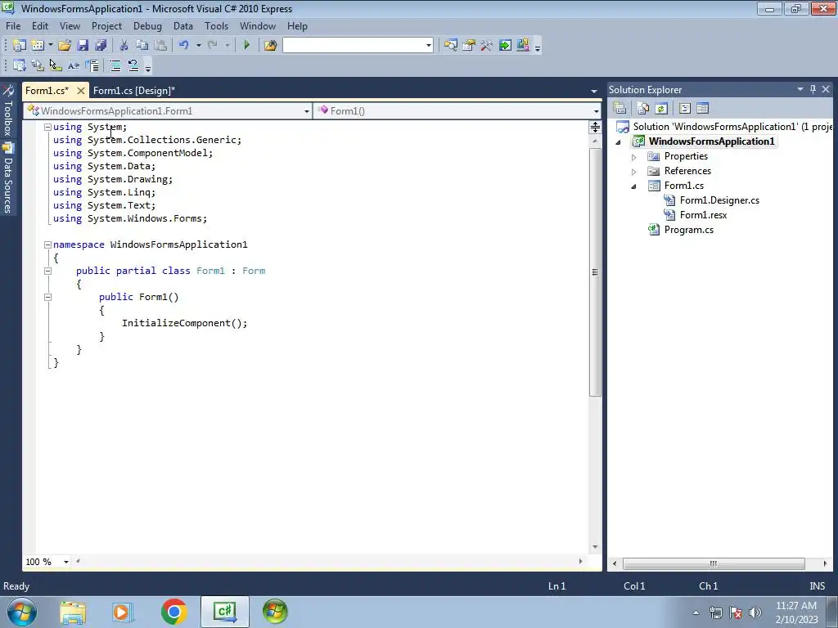Open the Undo history dropdown arrow
This screenshot has width=838, height=628.
[198, 46]
